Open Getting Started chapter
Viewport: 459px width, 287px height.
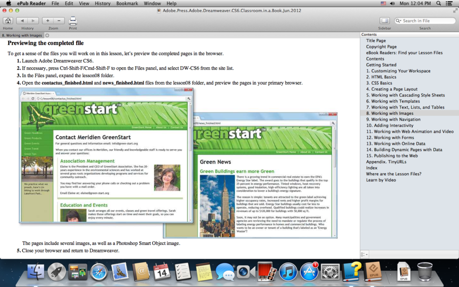[381, 65]
